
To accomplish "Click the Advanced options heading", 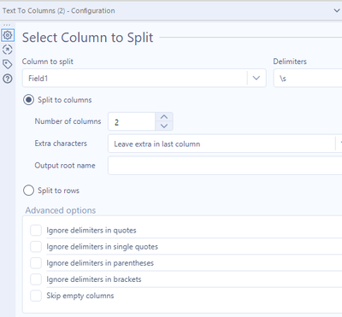I will [61, 210].
